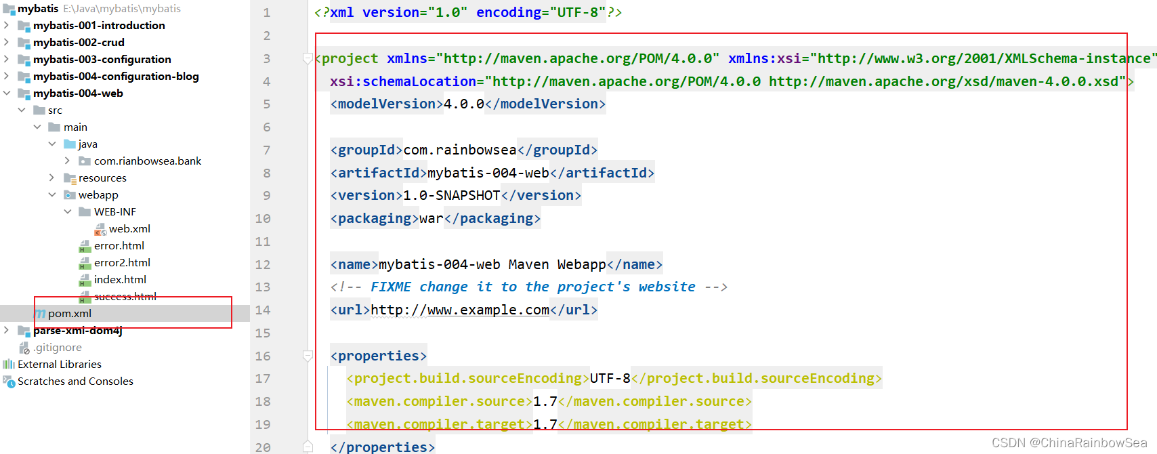Expand the com.rianbowsea.bank package
This screenshot has width=1157, height=454.
[x=68, y=161]
